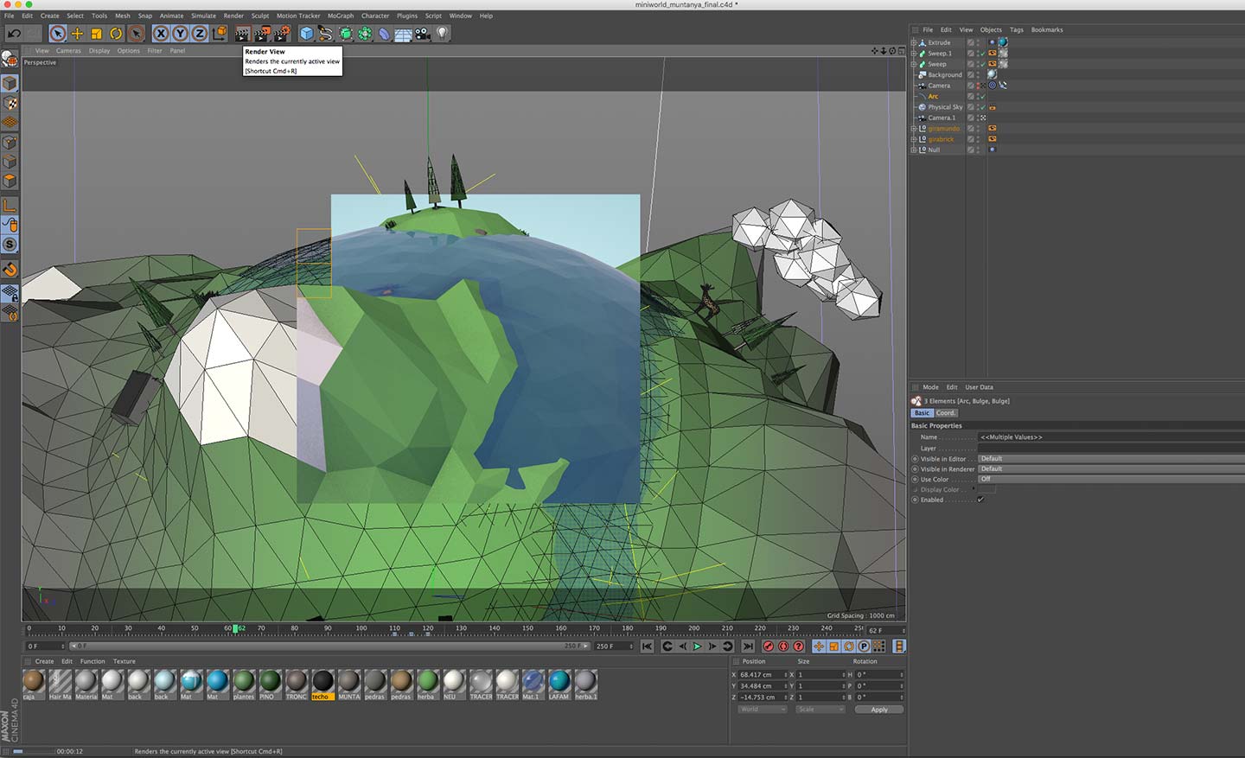The image size is (1245, 758).
Task: Select the Scale tool
Action: (97, 34)
